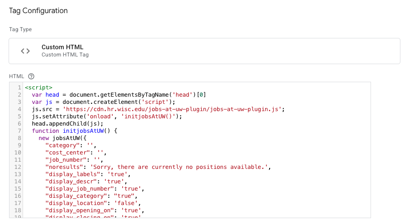Open the HTML field help icon

click(31, 76)
